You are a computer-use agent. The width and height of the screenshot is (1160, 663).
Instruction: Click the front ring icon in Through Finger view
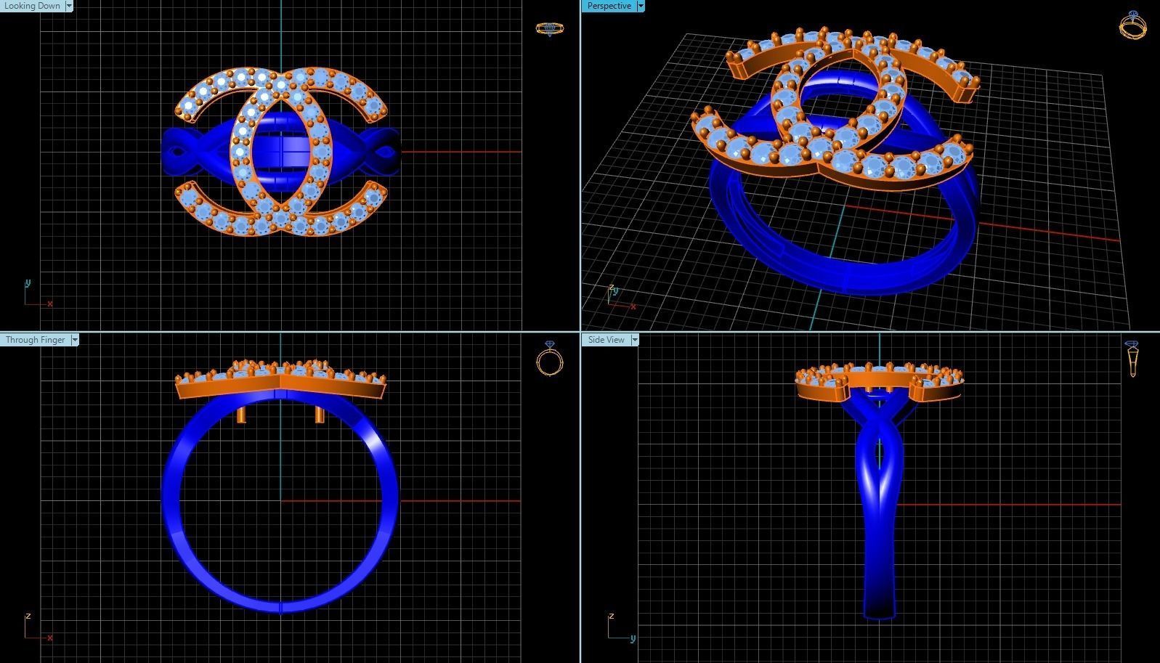point(549,358)
